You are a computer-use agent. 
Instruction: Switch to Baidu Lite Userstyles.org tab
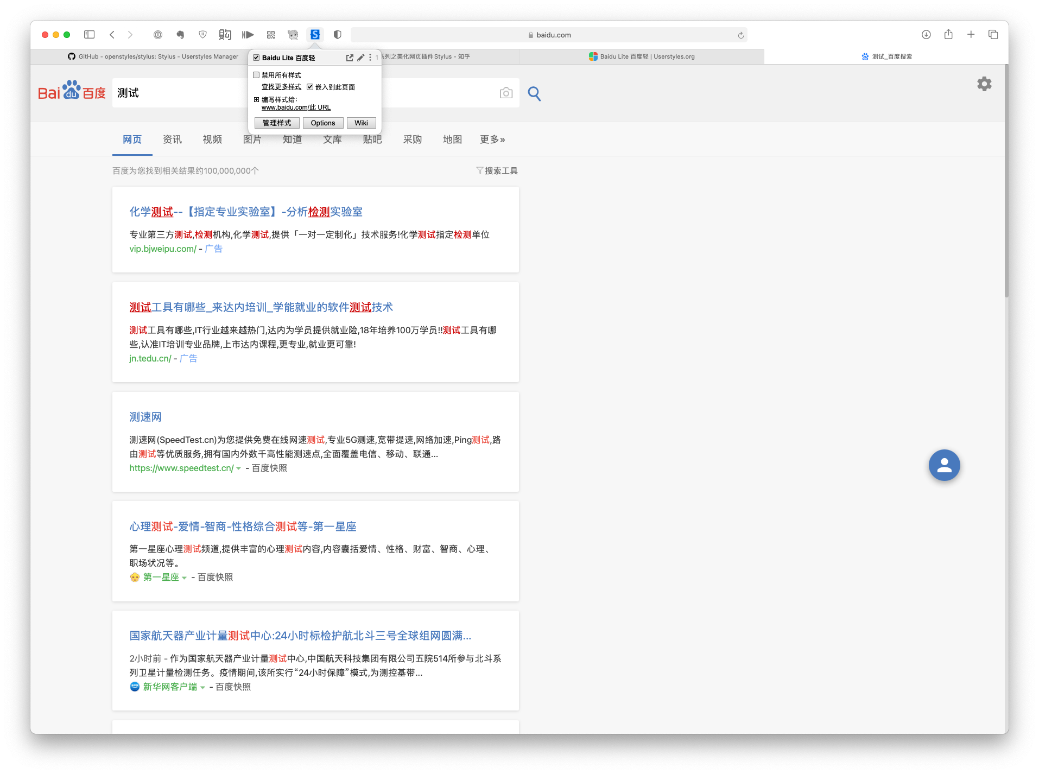642,56
